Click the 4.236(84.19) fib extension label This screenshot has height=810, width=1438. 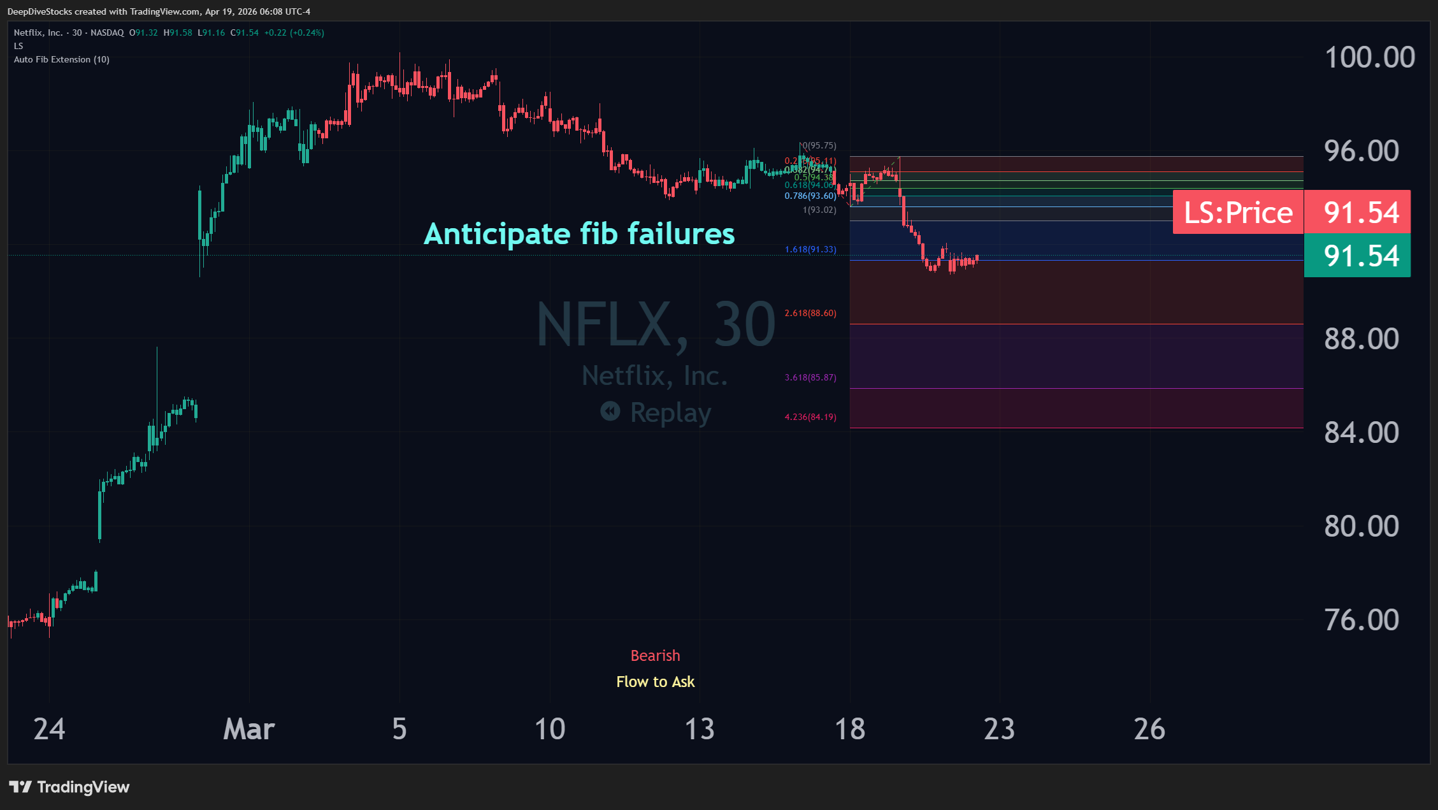pyautogui.click(x=810, y=416)
